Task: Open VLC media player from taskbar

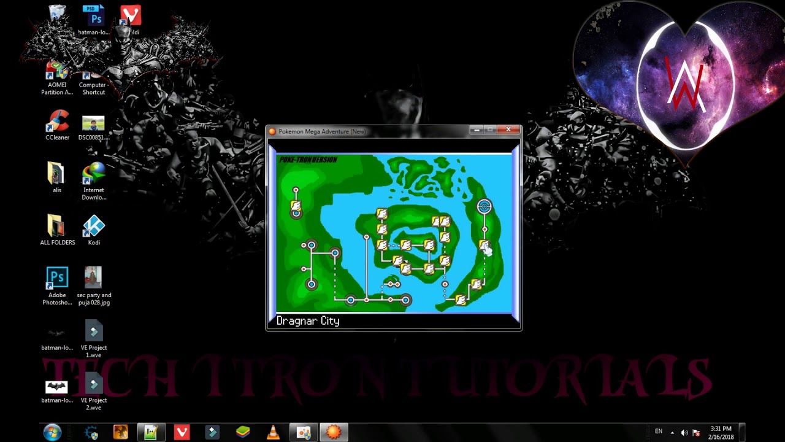Action: (273, 433)
